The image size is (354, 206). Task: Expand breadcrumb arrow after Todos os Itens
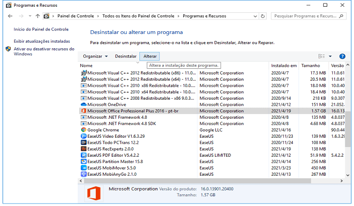tap(179, 16)
